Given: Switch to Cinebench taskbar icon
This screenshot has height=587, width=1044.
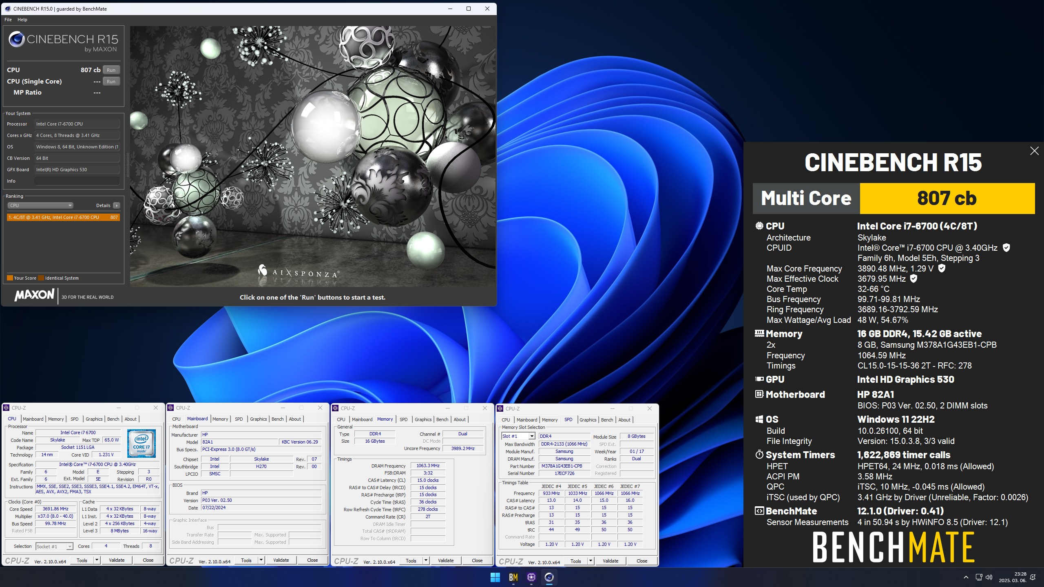Looking at the screenshot, I should (x=549, y=577).
